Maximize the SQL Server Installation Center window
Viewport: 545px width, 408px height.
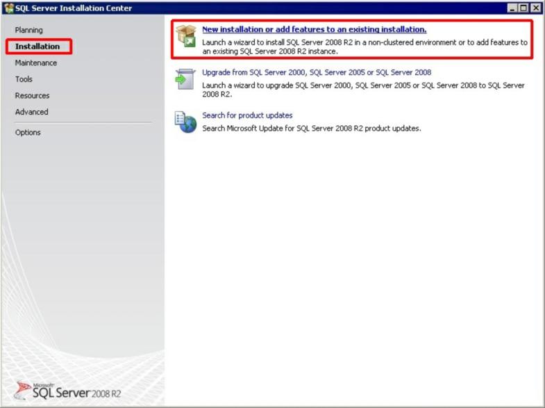[523, 8]
